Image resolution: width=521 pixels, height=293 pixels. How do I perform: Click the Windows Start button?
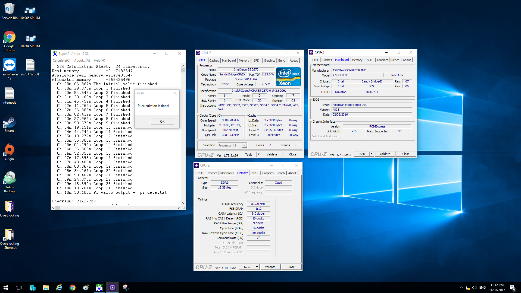pyautogui.click(x=6, y=288)
